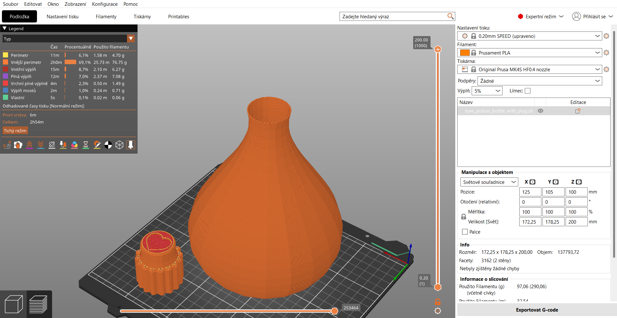Toggle Tichý režim stealth mode
Screen dimensions: 617x318
point(15,131)
